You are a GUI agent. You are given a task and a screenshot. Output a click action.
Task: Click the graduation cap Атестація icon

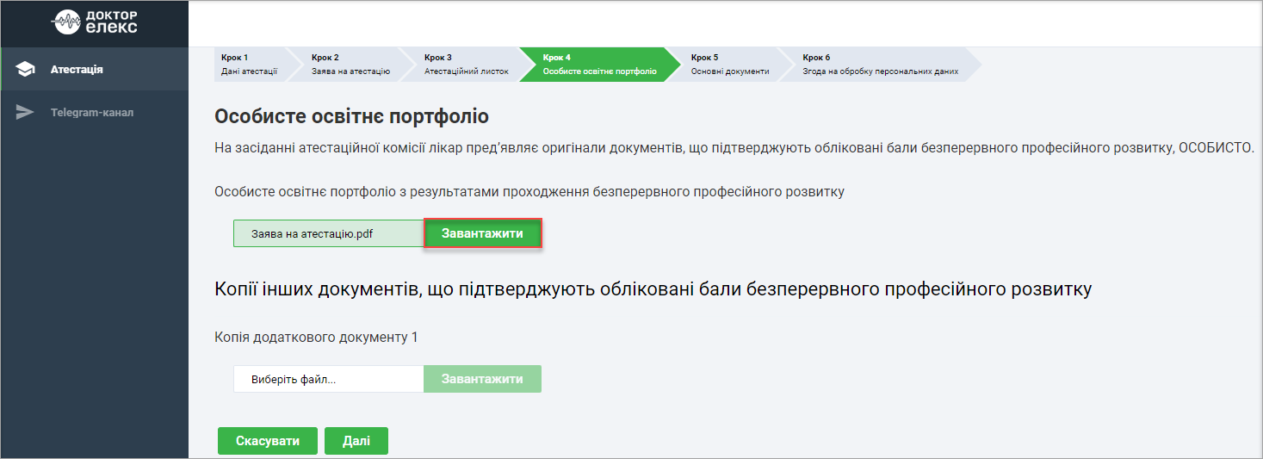coord(26,69)
